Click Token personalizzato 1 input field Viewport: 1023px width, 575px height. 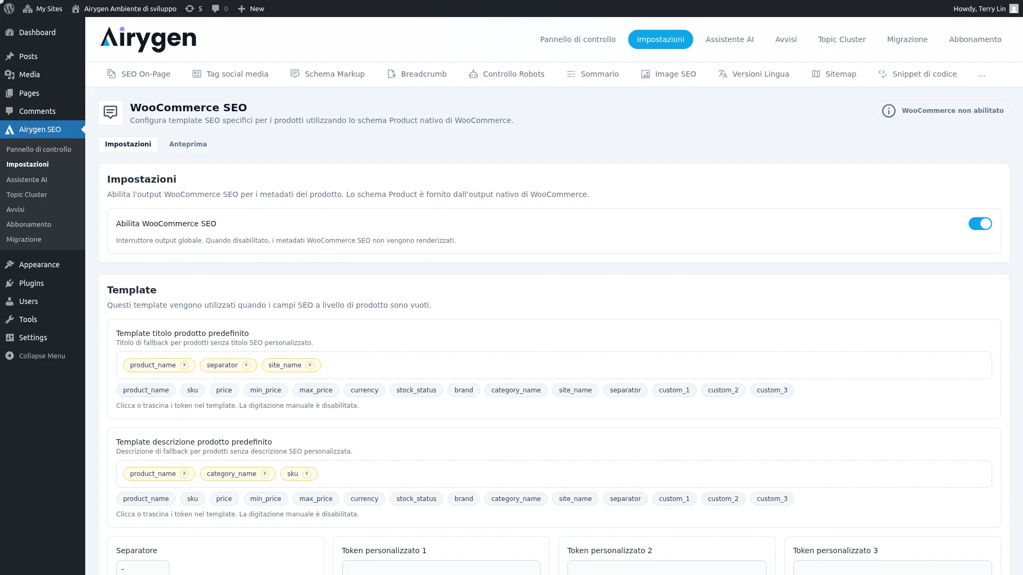[x=441, y=568]
